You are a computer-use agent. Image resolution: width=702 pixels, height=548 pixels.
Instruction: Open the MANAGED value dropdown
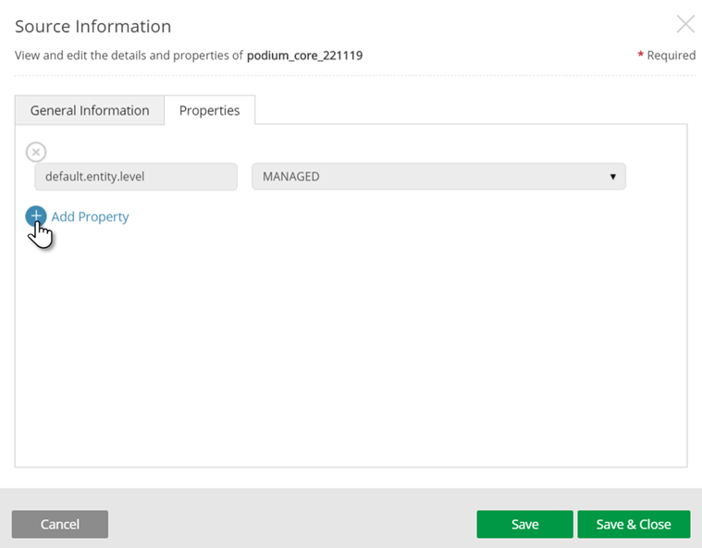438,177
